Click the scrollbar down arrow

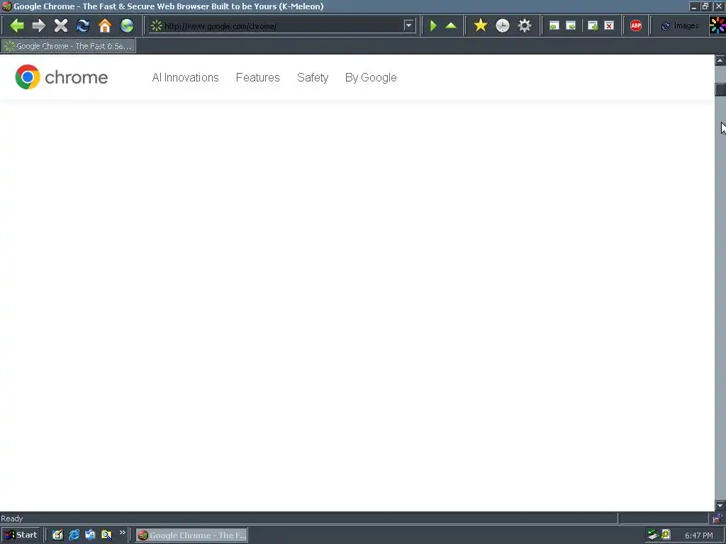720,505
